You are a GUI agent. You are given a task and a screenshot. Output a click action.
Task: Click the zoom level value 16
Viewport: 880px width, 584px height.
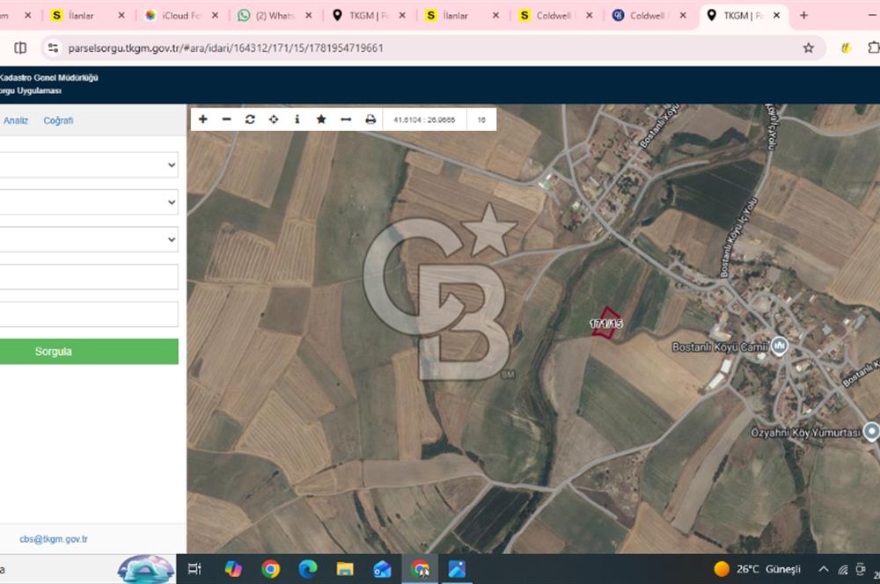481,120
